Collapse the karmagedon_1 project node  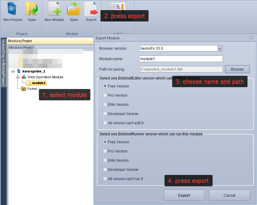pyautogui.click(x=13, y=71)
